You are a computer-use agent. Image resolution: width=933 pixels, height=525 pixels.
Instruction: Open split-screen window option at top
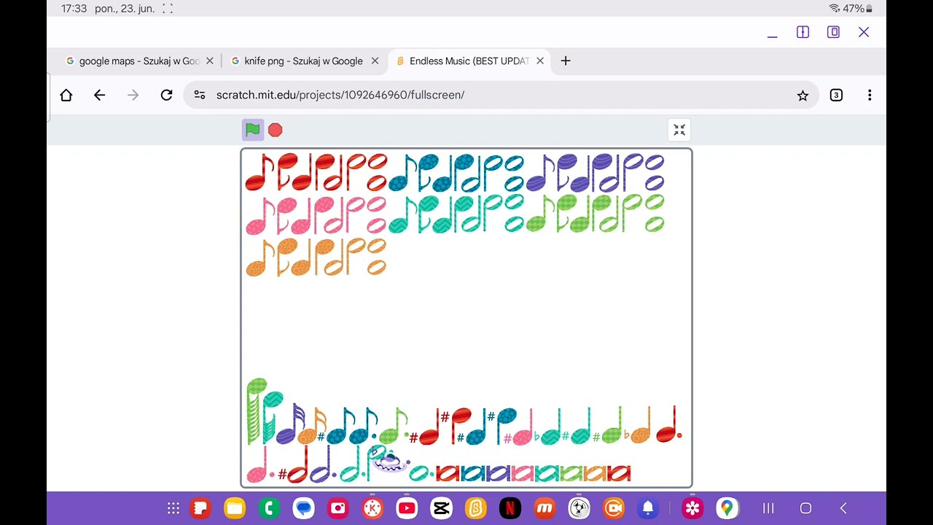click(803, 32)
